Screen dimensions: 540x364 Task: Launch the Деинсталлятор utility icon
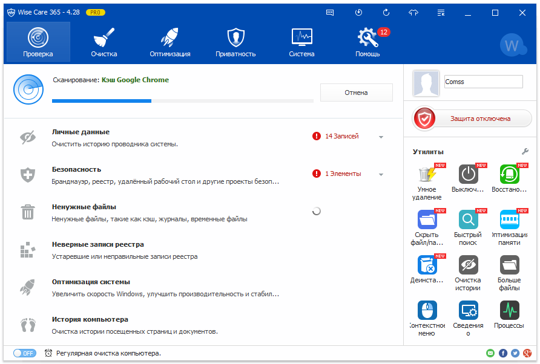click(x=426, y=265)
